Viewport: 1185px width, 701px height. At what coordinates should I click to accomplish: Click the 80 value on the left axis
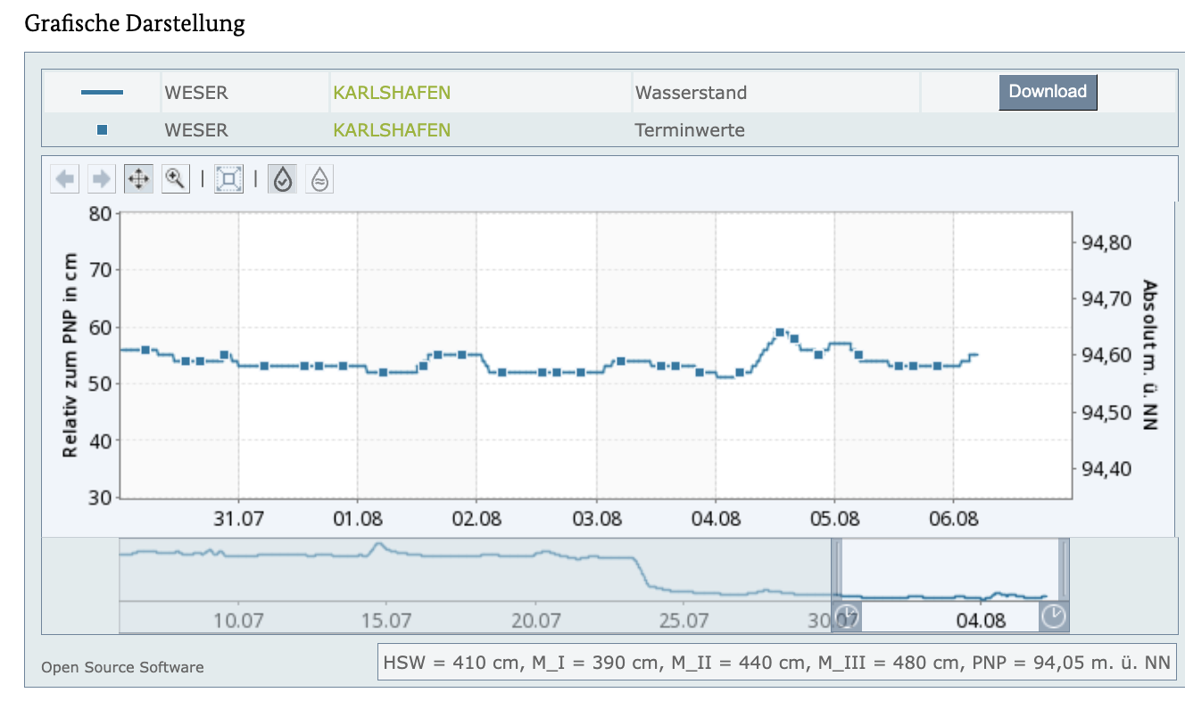click(x=100, y=213)
